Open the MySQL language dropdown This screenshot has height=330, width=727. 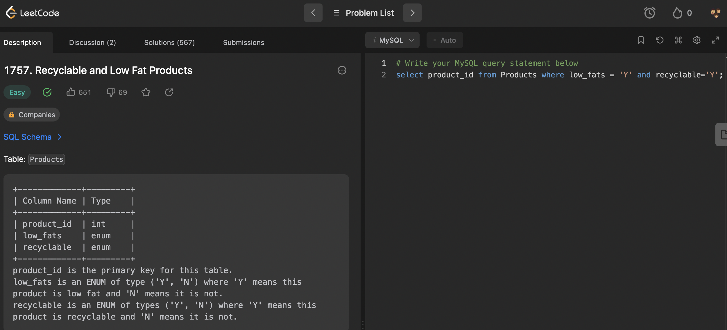point(392,40)
